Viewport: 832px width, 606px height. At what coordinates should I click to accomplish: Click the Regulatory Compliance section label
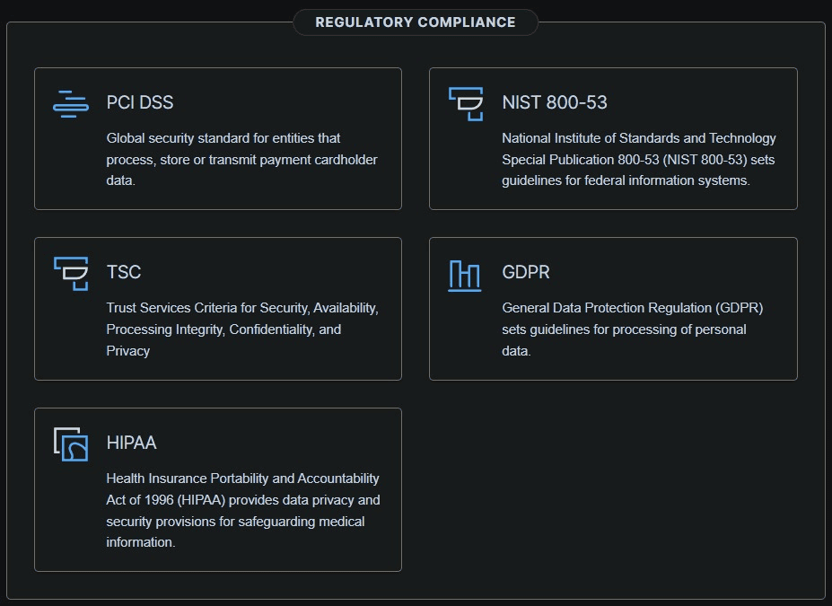[416, 22]
